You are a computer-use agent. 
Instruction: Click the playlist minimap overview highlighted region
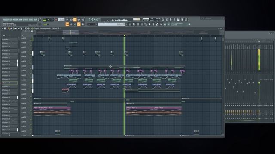[70, 32]
